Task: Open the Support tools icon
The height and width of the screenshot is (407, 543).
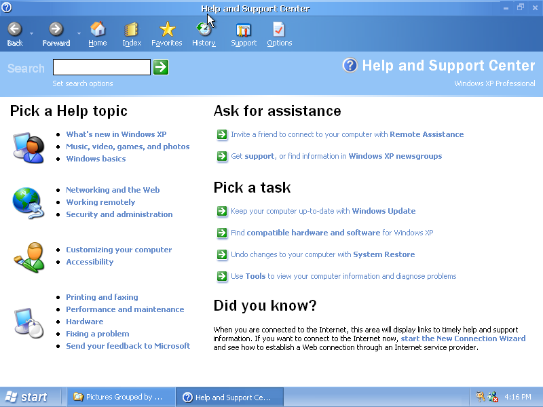Action: [244, 30]
